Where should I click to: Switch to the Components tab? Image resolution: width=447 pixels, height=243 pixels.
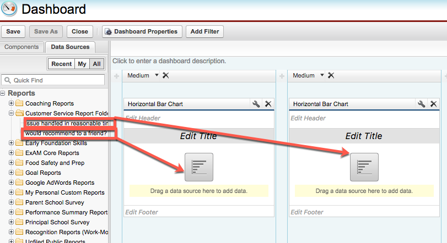tap(21, 47)
